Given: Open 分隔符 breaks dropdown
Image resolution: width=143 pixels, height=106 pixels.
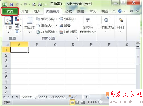Looking at the screenshot, I should coord(68,19).
